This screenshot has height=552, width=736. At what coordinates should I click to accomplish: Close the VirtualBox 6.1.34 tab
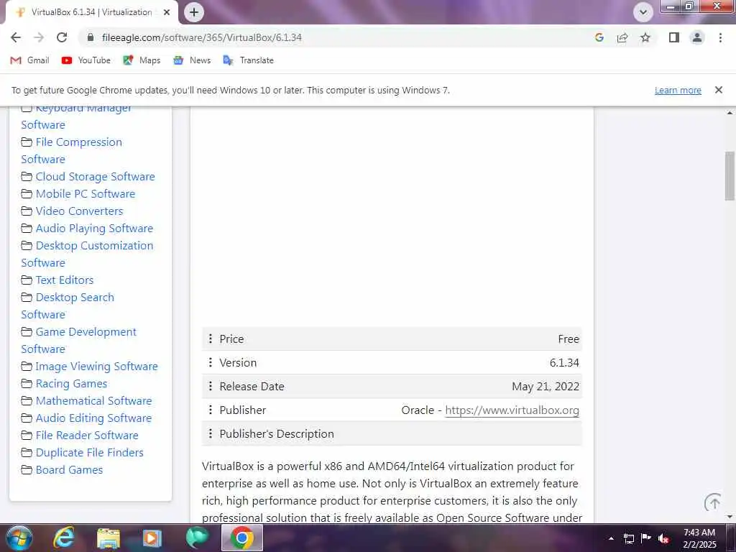tap(167, 12)
